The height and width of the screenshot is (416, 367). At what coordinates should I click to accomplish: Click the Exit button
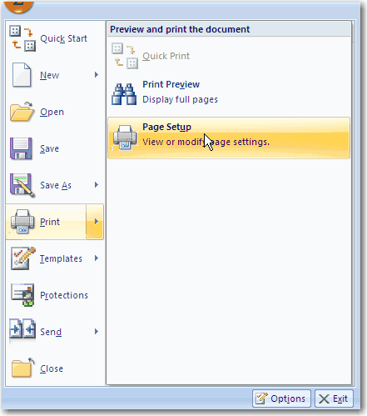(334, 398)
